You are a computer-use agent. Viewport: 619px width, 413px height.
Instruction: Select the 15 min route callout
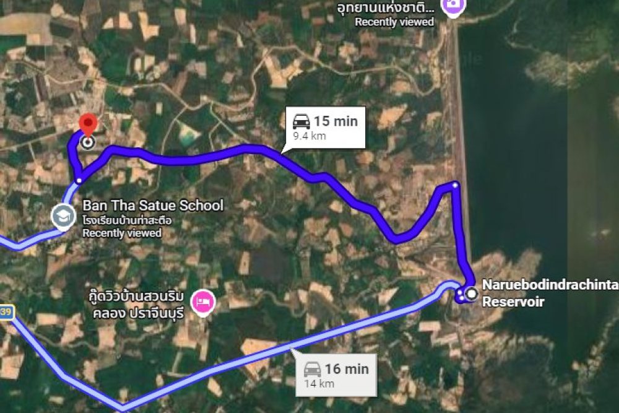point(325,128)
